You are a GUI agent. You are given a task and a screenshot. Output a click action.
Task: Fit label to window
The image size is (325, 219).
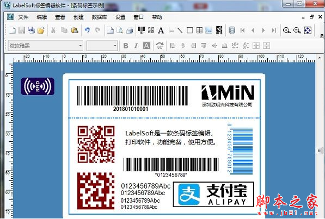(x=308, y=30)
